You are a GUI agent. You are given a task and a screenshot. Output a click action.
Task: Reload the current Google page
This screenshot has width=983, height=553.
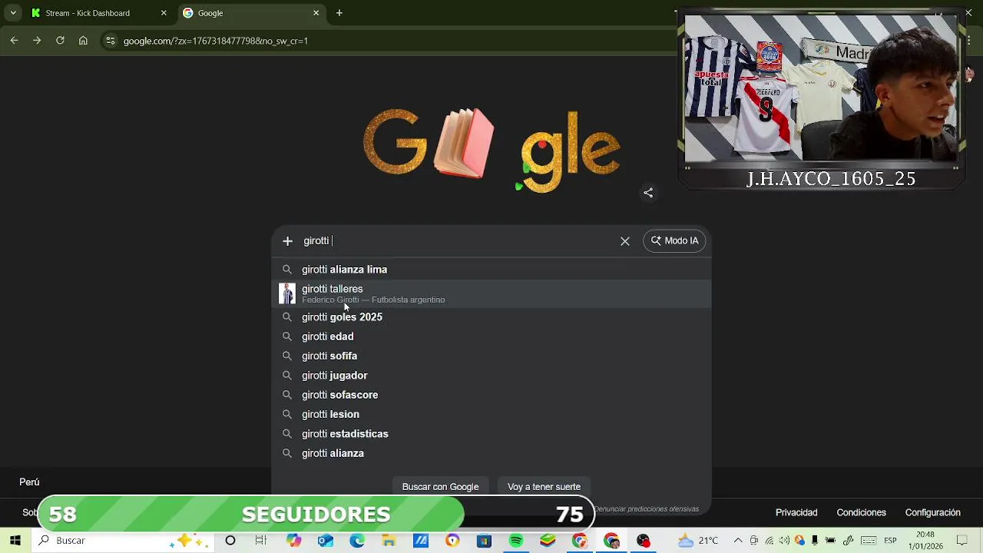pos(60,41)
